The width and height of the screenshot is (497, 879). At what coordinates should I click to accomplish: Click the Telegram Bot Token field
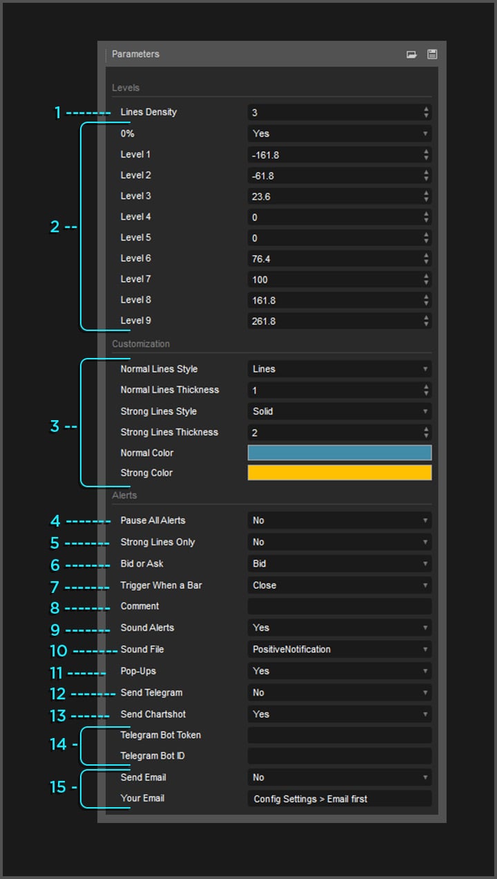340,735
